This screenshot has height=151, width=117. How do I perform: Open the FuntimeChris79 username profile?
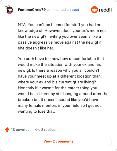point(32,10)
